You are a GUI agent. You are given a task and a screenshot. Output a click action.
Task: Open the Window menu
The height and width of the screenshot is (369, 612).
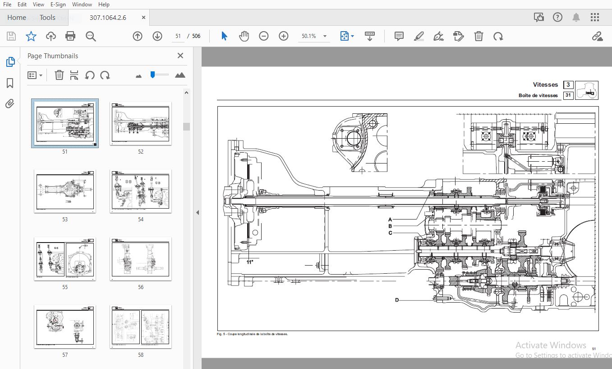click(x=82, y=5)
